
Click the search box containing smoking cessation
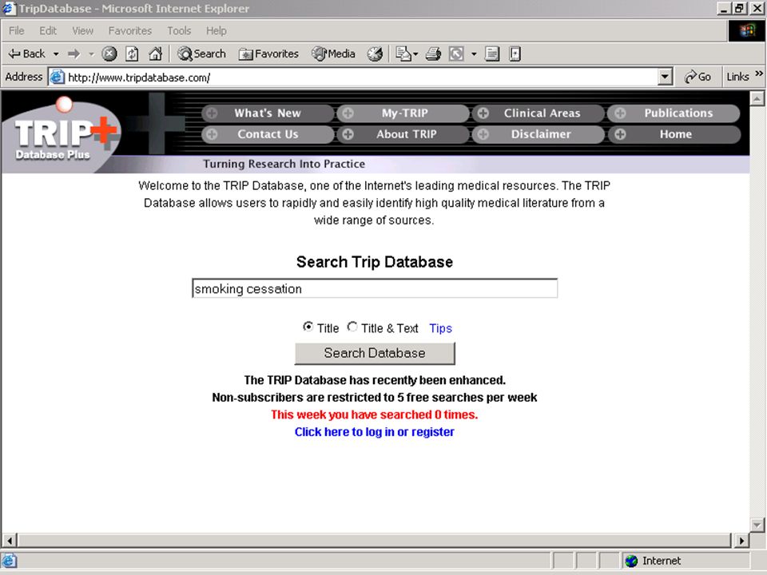[375, 288]
